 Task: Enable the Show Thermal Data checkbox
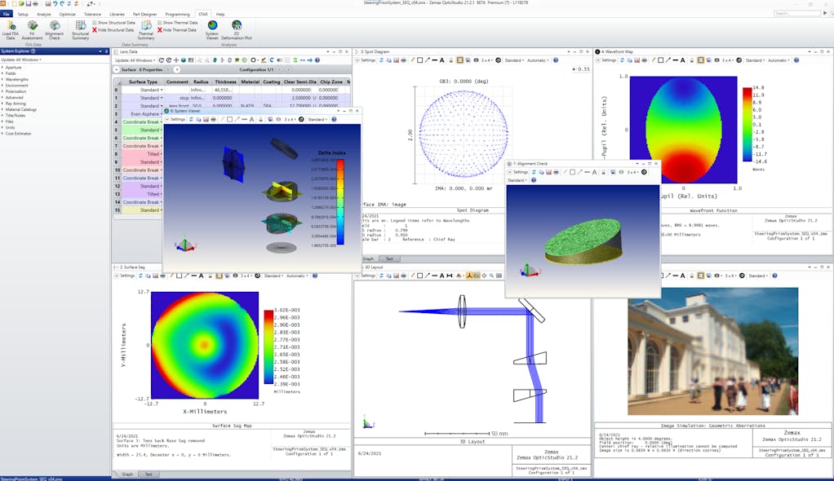161,23
